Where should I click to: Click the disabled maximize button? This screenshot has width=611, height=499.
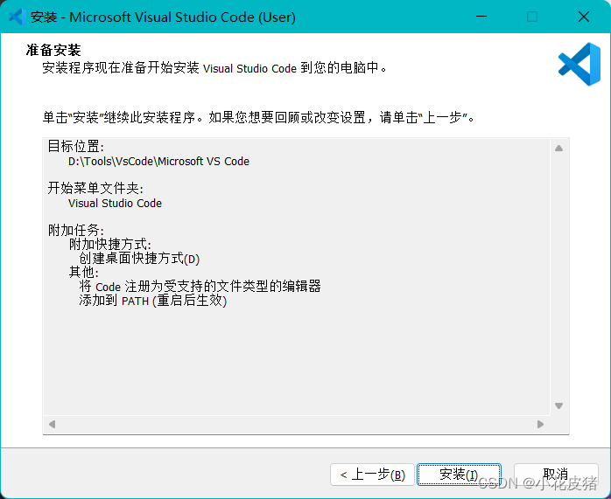[532, 17]
